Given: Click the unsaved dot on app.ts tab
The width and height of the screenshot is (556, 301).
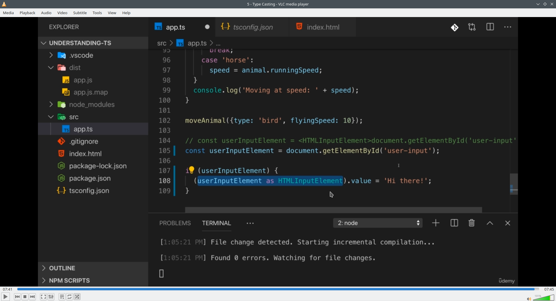Looking at the screenshot, I should [x=207, y=27].
